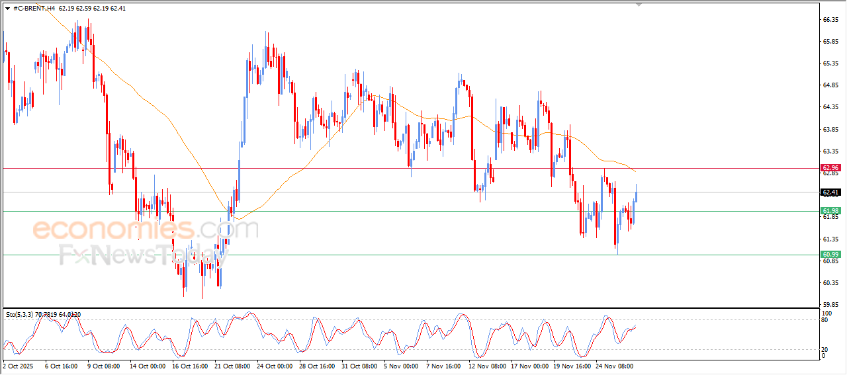Click the 2 Oct 2025 date label
The width and height of the screenshot is (847, 375).
[x=18, y=365]
